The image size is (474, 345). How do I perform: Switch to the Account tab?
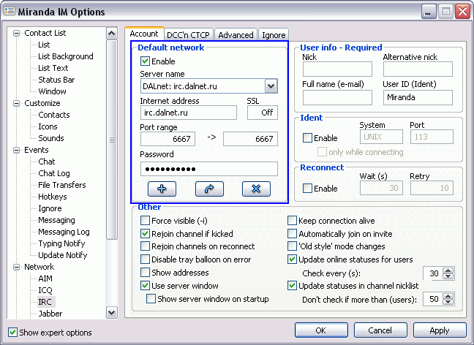tap(144, 34)
